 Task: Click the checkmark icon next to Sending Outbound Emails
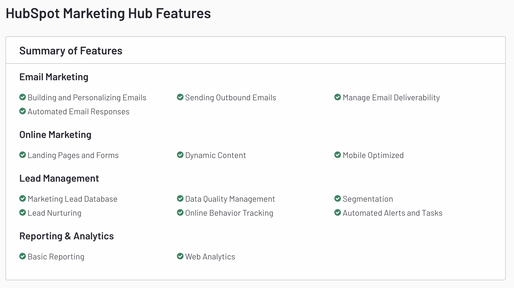[x=180, y=97]
